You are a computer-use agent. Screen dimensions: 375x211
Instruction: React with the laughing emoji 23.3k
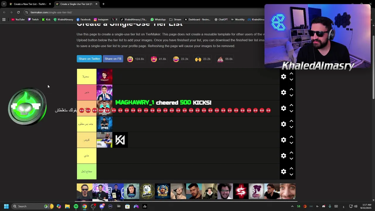[180, 59]
